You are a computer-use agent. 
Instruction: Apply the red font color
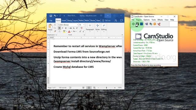69,31
